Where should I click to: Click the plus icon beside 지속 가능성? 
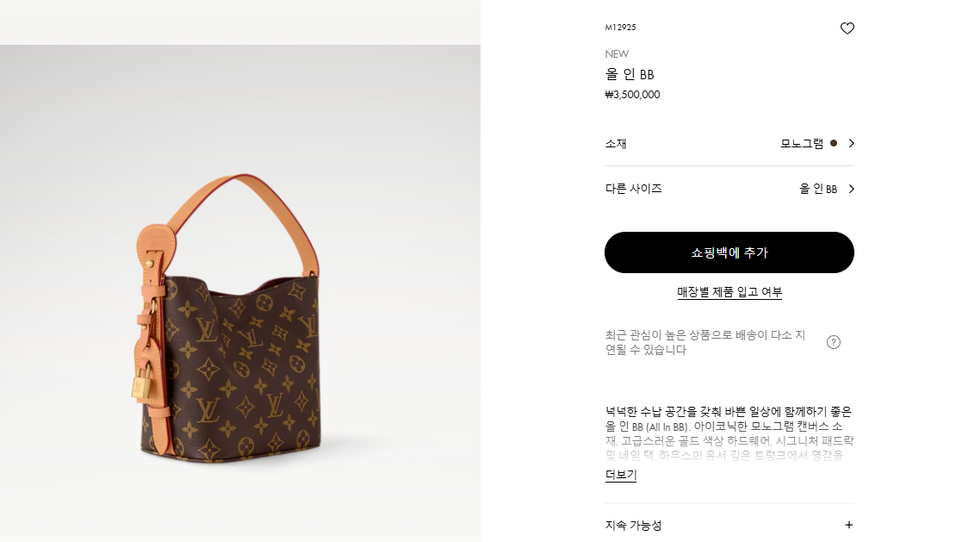pos(848,525)
